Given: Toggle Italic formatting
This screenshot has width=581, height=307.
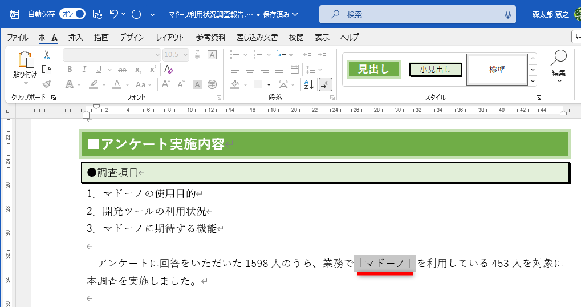Looking at the screenshot, I should click(84, 70).
